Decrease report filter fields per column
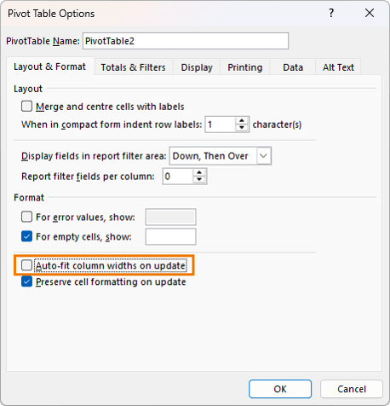 [x=199, y=180]
